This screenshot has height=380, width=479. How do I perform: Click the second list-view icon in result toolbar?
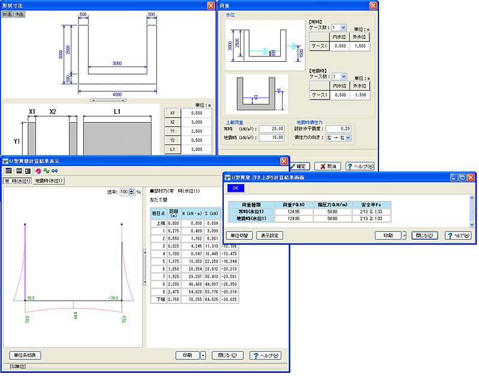coord(19,171)
